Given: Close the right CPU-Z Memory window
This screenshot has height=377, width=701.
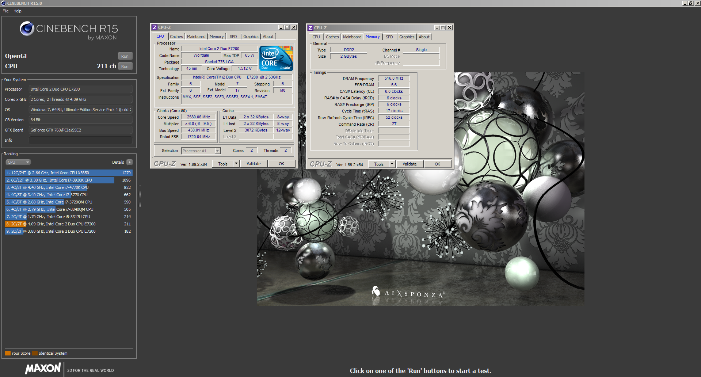Looking at the screenshot, I should coord(450,28).
